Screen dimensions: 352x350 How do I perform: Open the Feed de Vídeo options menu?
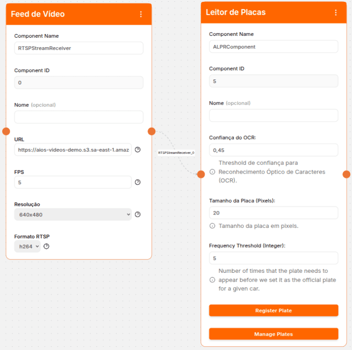(x=141, y=14)
